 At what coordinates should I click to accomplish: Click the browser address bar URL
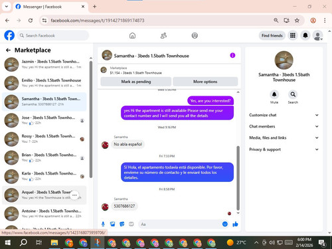(x=98, y=21)
